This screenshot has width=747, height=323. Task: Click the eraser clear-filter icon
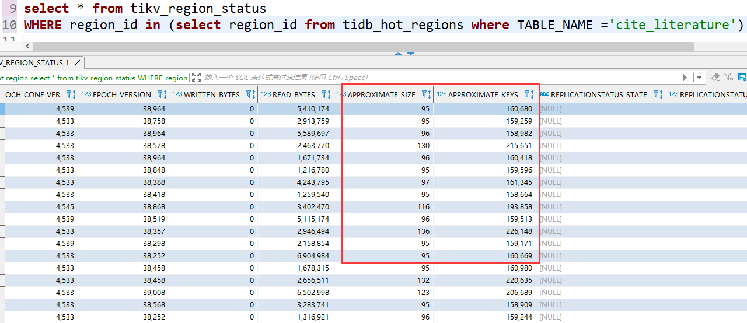click(715, 77)
